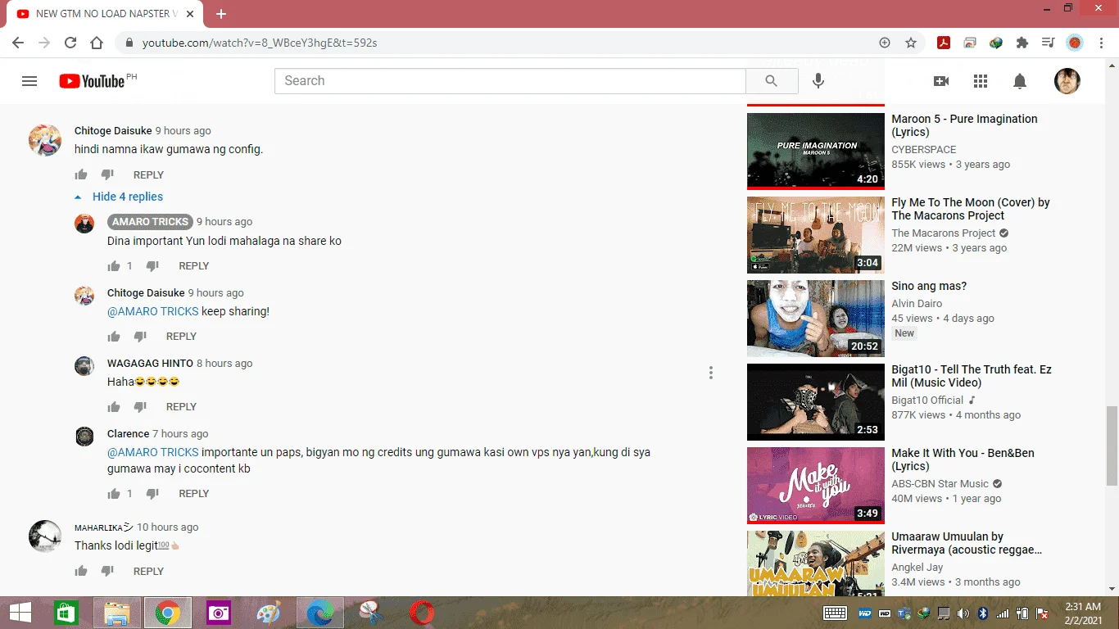Image resolution: width=1119 pixels, height=629 pixels.
Task: Open Chrome media controls icon
Action: [1049, 43]
